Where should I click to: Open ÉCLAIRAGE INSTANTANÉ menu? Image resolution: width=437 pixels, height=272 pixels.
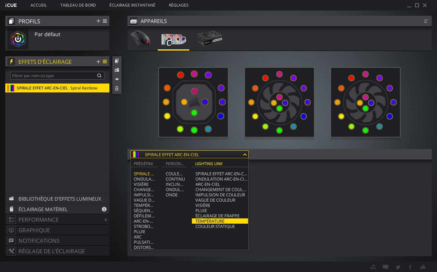pos(132,5)
